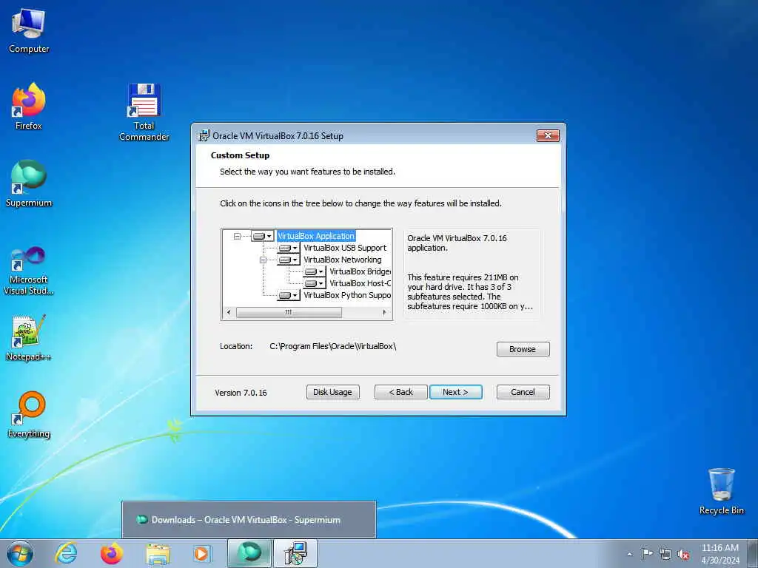Cancel the VirtualBox setup
The image size is (758, 568).
(523, 392)
